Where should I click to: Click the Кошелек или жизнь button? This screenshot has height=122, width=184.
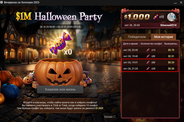point(60,89)
